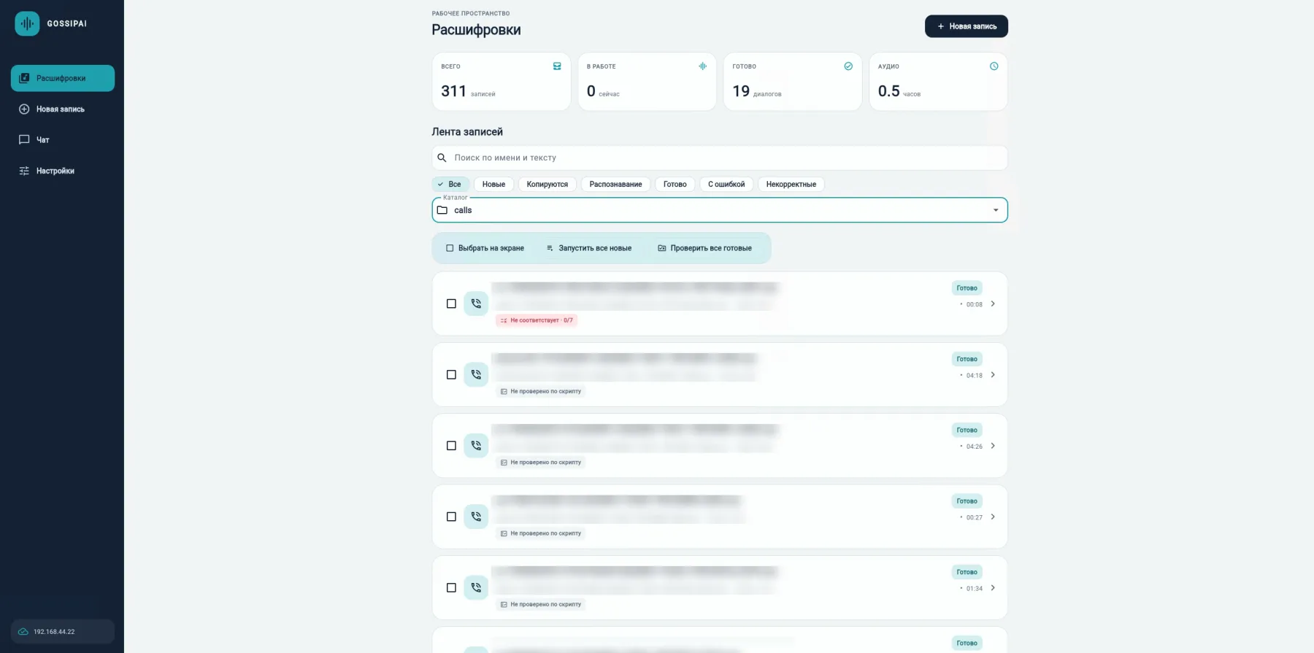This screenshot has width=1314, height=653.
Task: Click the Не проверено по скрипту tag on the 04:18 record
Action: coord(541,392)
